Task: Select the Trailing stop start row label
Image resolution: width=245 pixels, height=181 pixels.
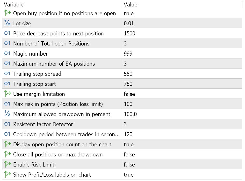Action: pyautogui.click(x=34, y=84)
